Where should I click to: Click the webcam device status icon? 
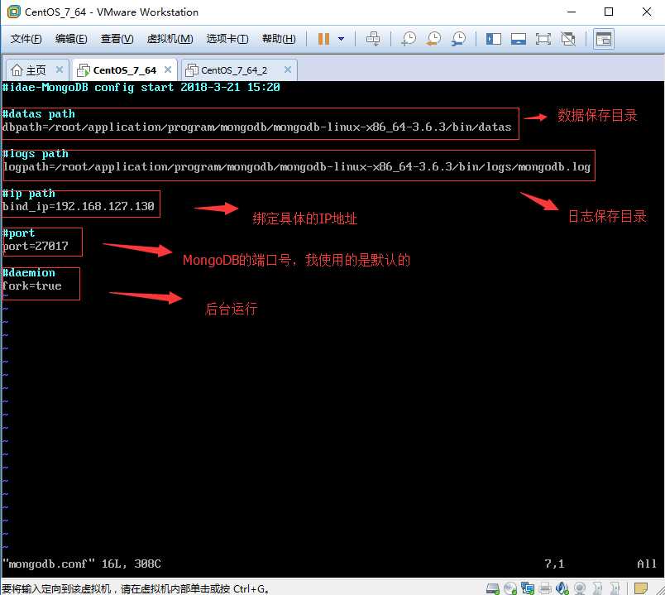tap(580, 588)
